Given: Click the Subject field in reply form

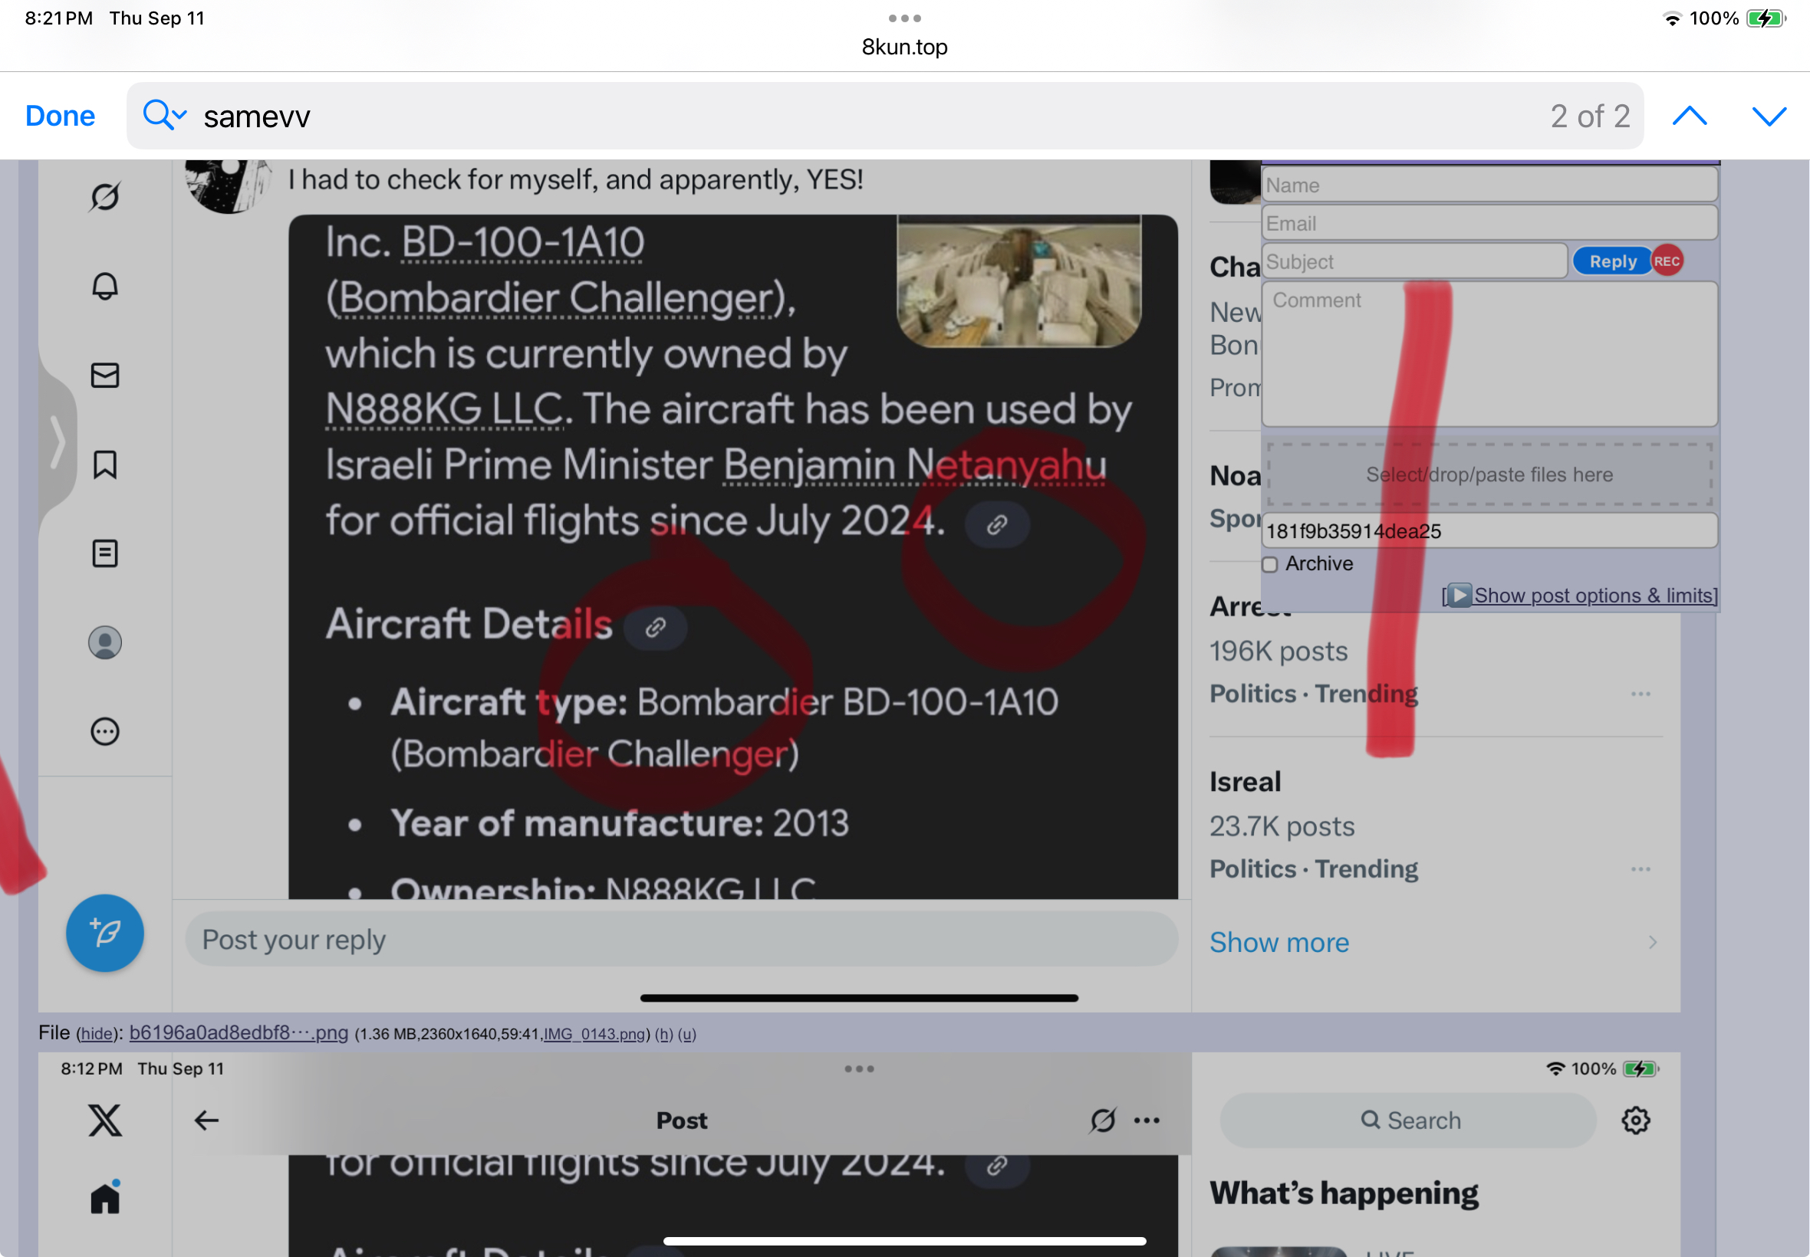Looking at the screenshot, I should click(x=1414, y=261).
